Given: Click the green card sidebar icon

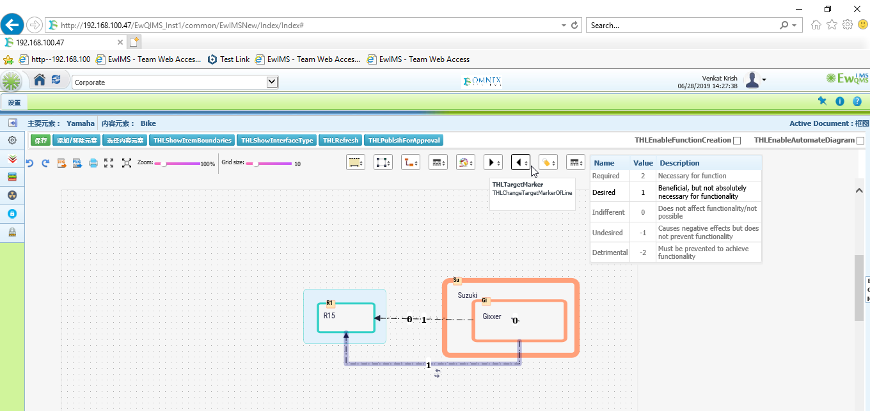Looking at the screenshot, I should tap(12, 176).
